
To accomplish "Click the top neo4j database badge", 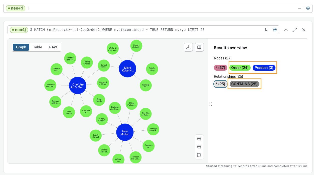I will tap(16, 8).
